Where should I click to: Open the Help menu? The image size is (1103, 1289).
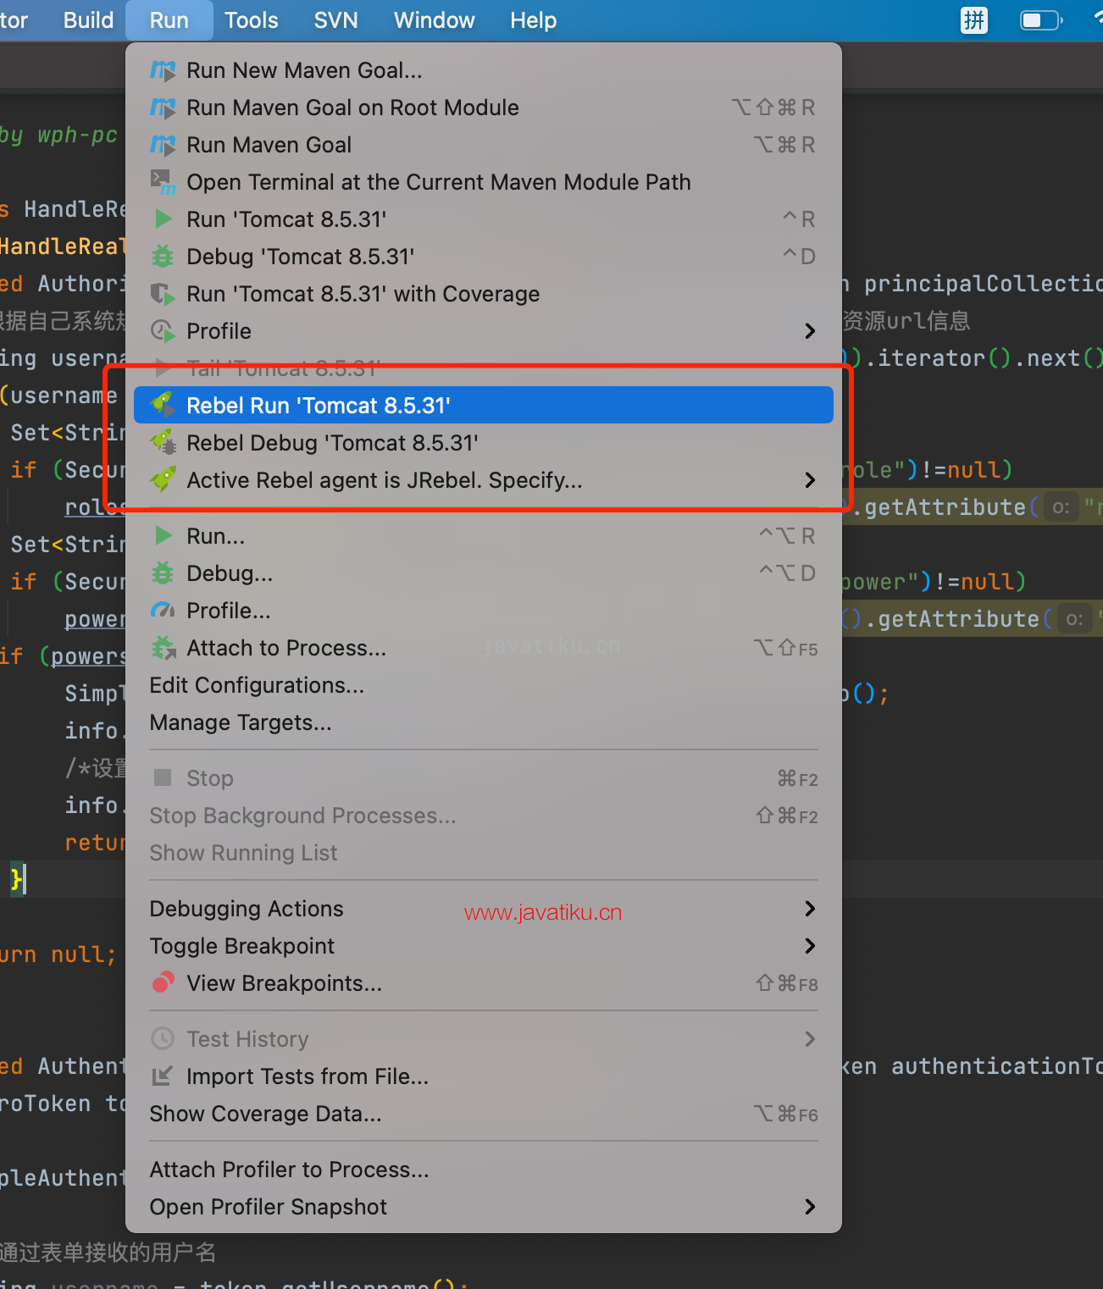534,20
